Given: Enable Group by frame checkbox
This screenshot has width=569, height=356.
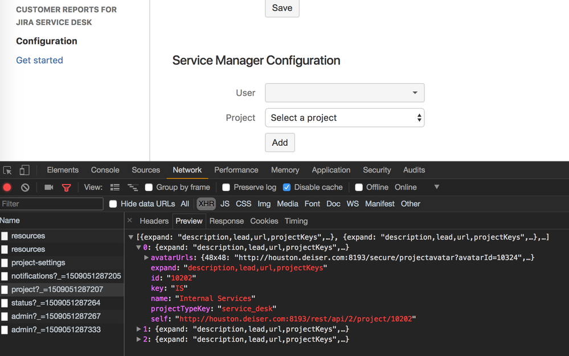Looking at the screenshot, I should click(149, 187).
